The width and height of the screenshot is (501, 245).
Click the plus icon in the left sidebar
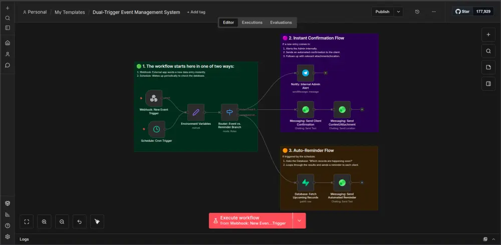(8, 9)
